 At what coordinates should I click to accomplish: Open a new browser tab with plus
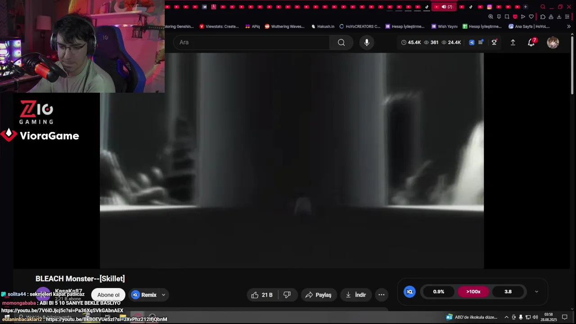tap(525, 7)
